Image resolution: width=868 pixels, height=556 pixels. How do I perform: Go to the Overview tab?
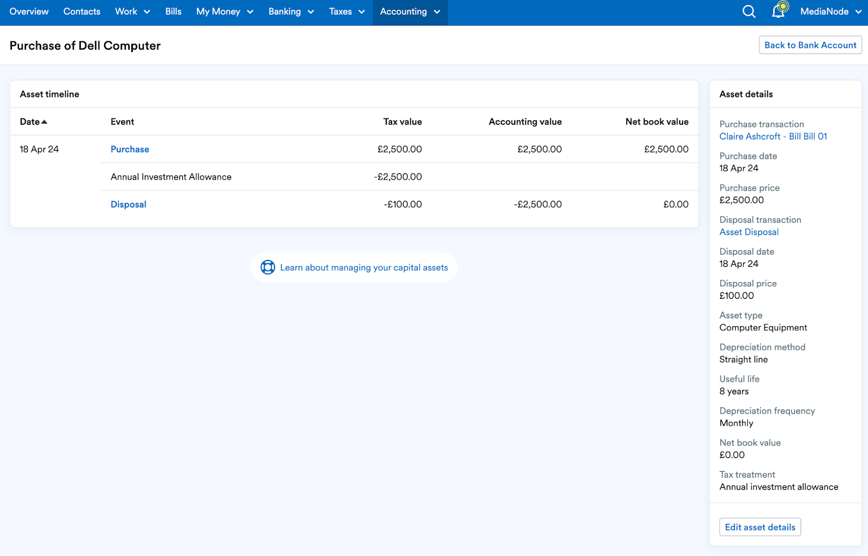29,11
